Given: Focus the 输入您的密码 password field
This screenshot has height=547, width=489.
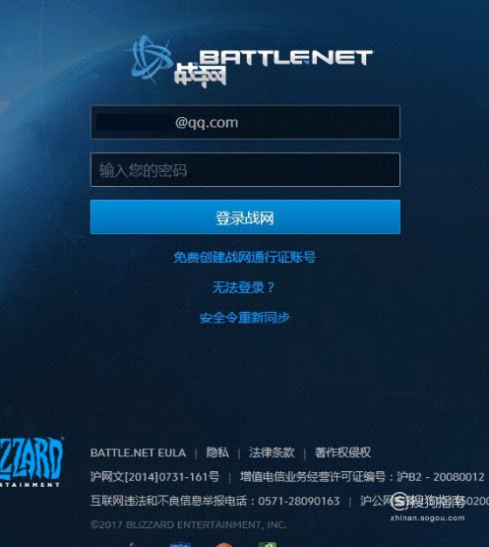Looking at the screenshot, I should point(245,170).
